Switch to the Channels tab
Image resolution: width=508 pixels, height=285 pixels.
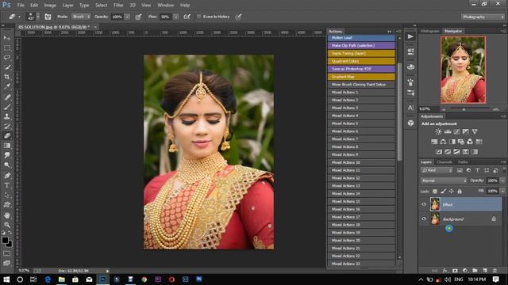coord(444,161)
